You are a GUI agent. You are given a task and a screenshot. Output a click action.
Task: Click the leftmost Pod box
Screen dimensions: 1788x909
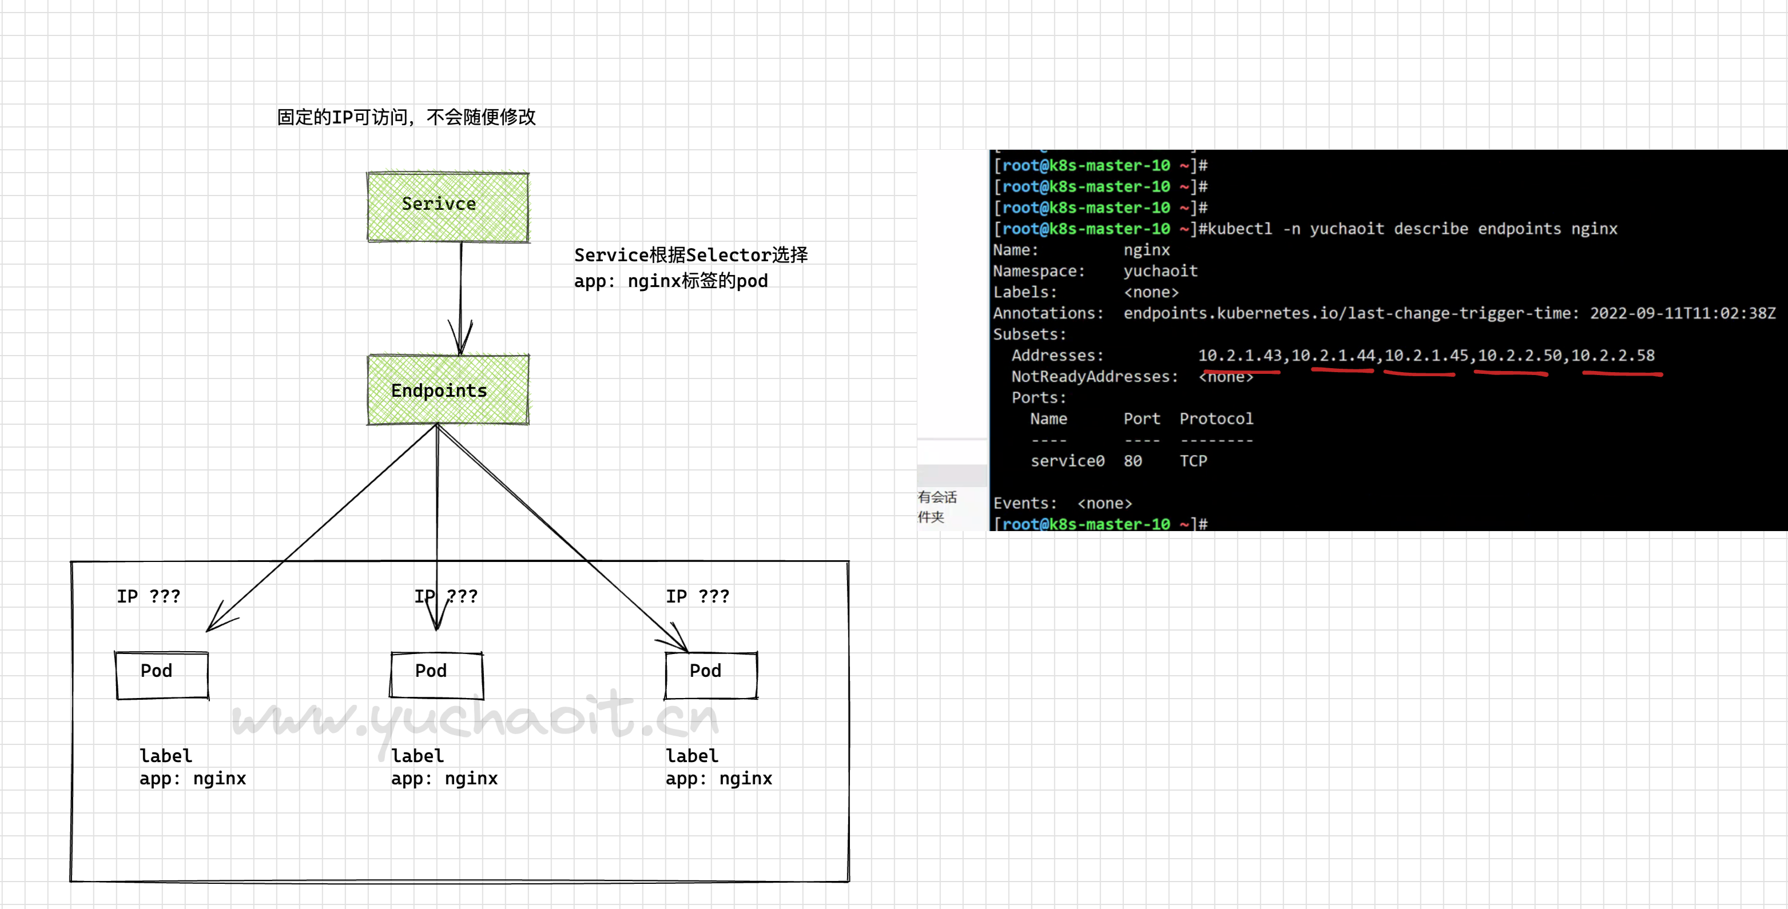pos(162,675)
